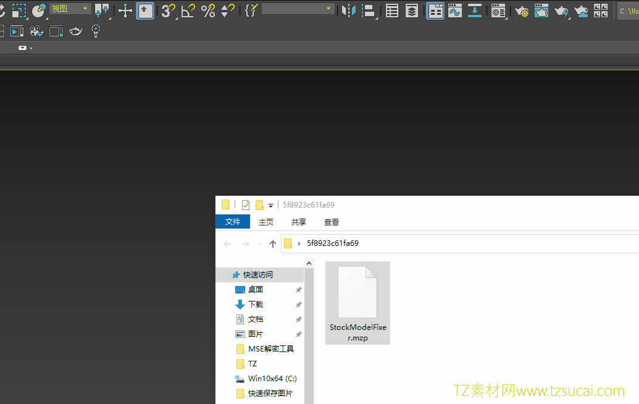The height and width of the screenshot is (404, 639).
Task: Click the teapot icon on second toolbar row
Action: (x=76, y=31)
